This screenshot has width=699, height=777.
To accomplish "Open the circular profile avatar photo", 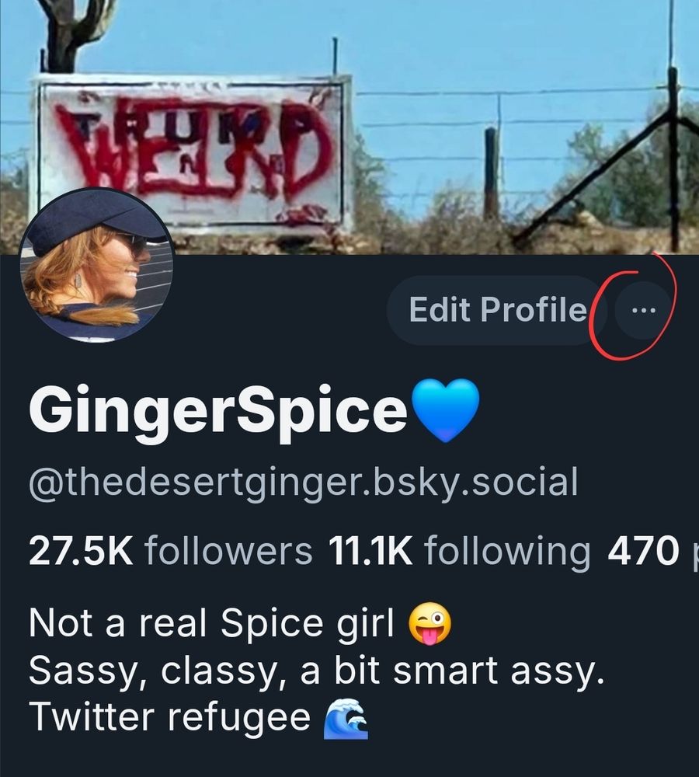I will point(96,265).
